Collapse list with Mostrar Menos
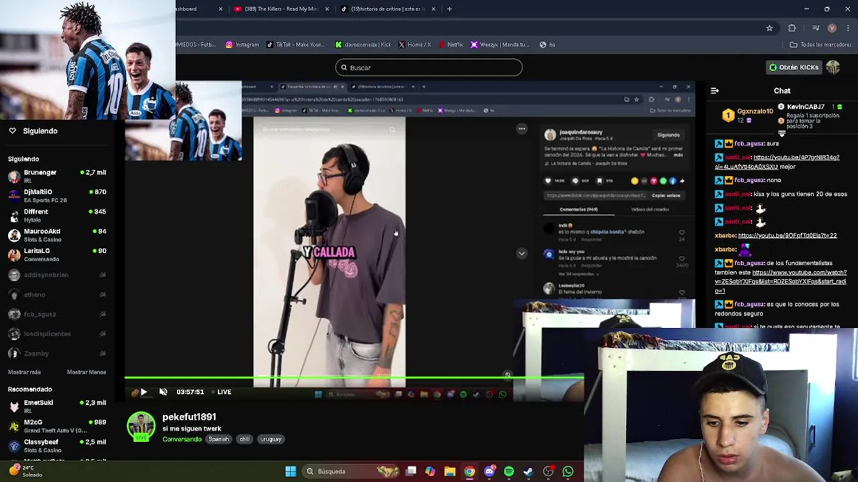Screen dimensions: 858x482 [x=86, y=372]
